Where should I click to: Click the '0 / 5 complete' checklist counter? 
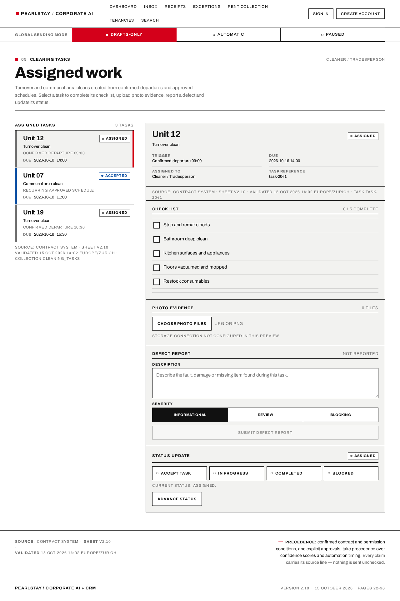(x=361, y=209)
